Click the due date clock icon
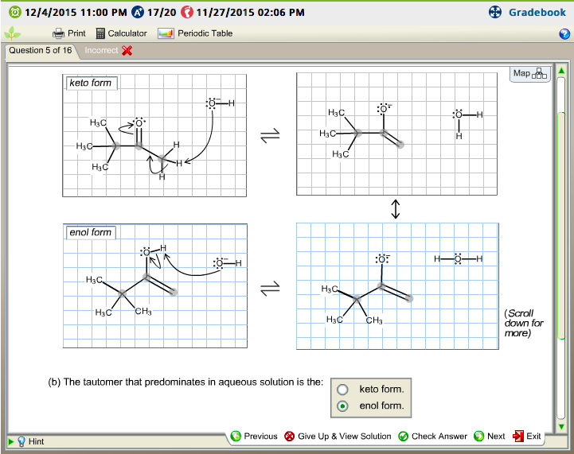 (x=12, y=13)
